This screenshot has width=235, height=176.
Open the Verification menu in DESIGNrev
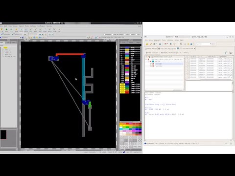coord(41,26)
